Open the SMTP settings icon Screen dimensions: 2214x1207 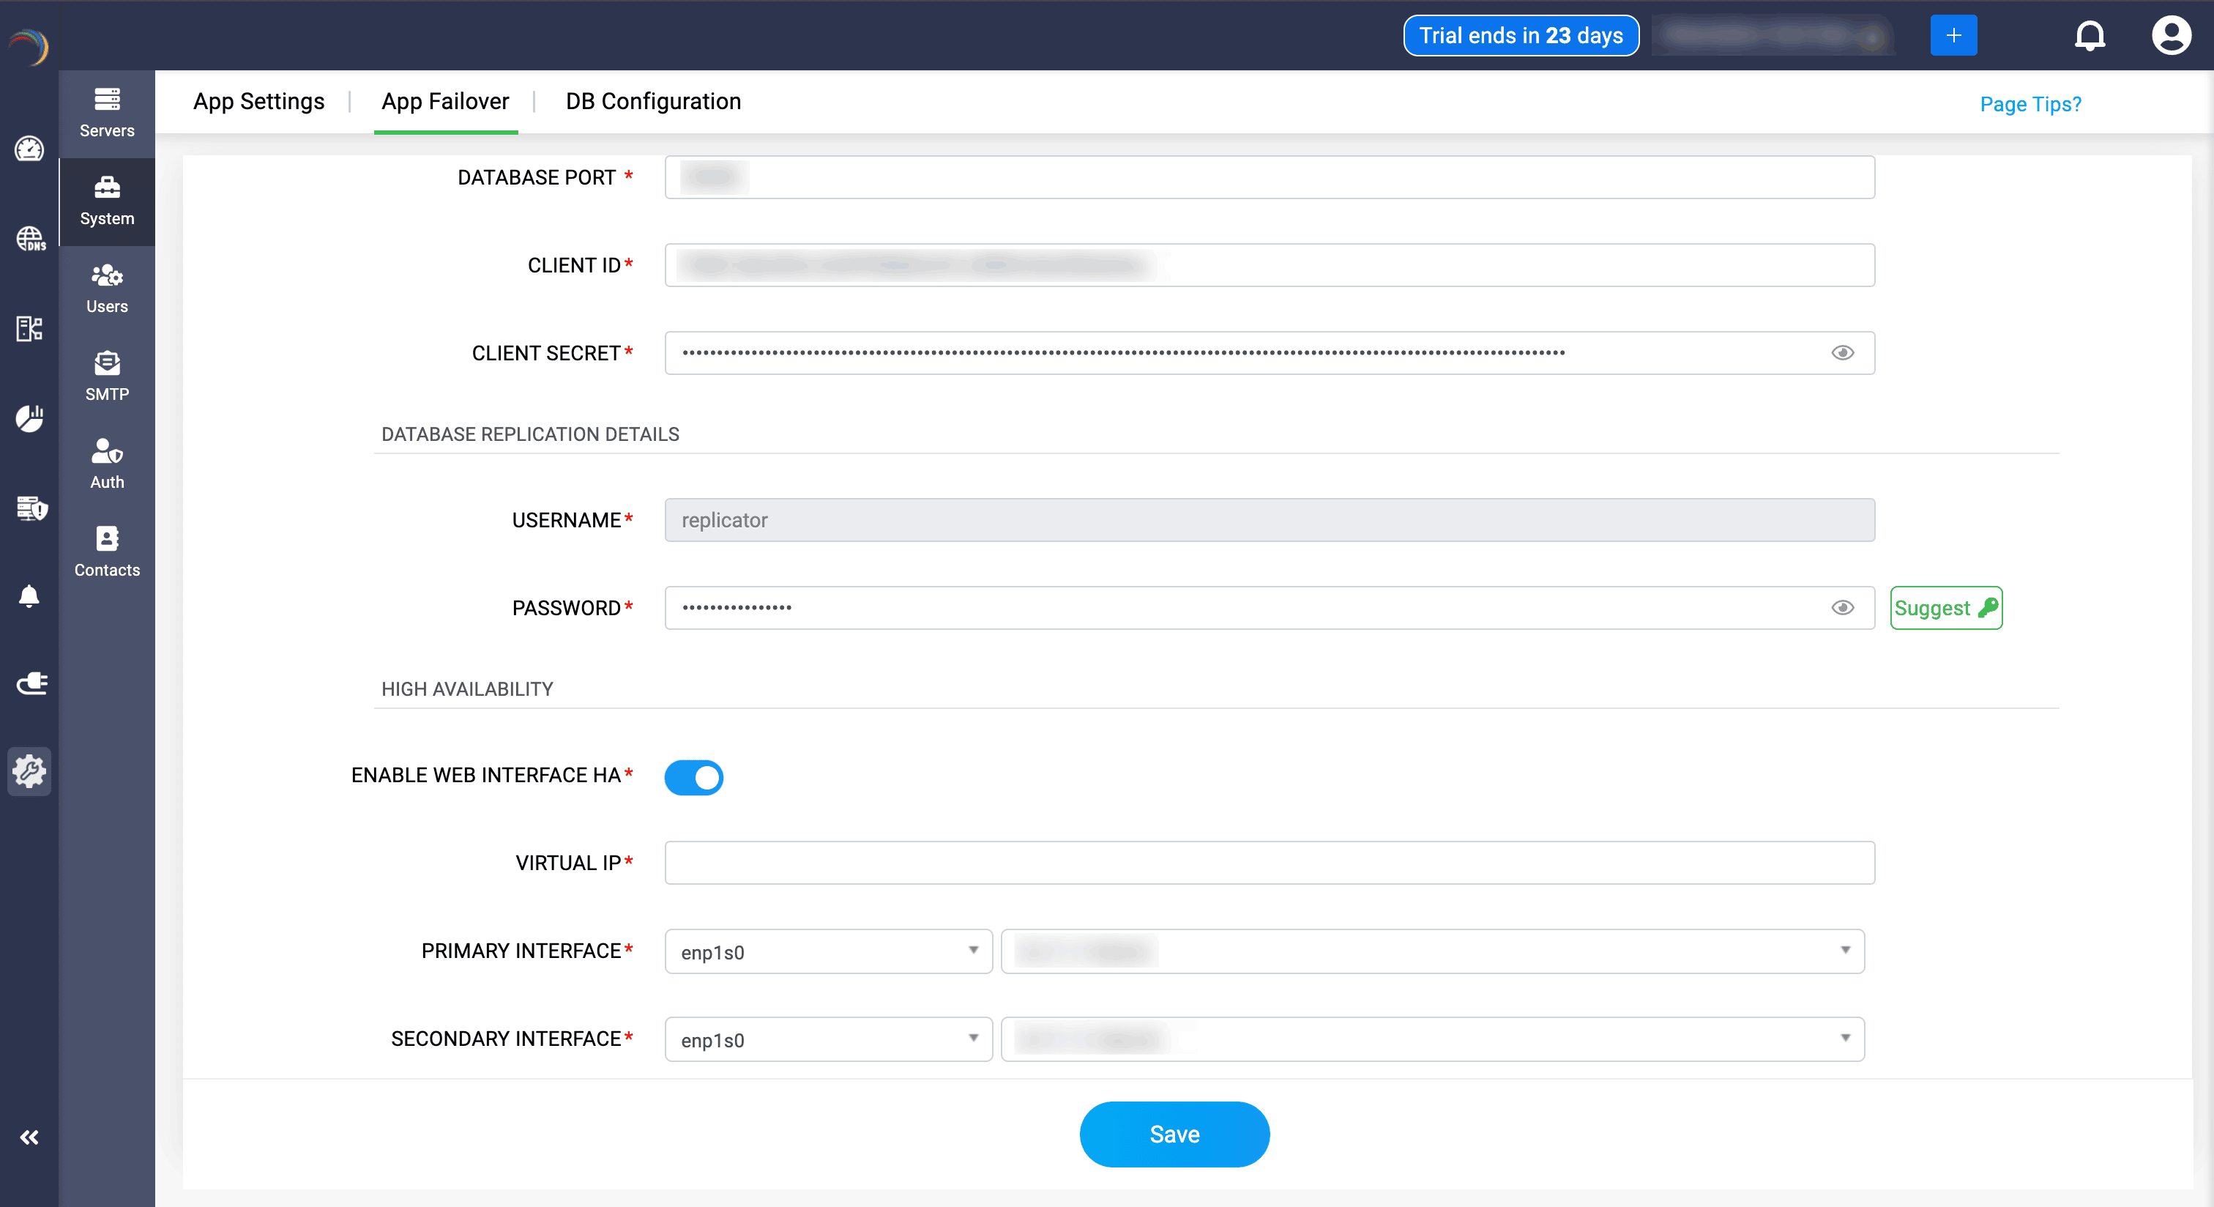[107, 376]
